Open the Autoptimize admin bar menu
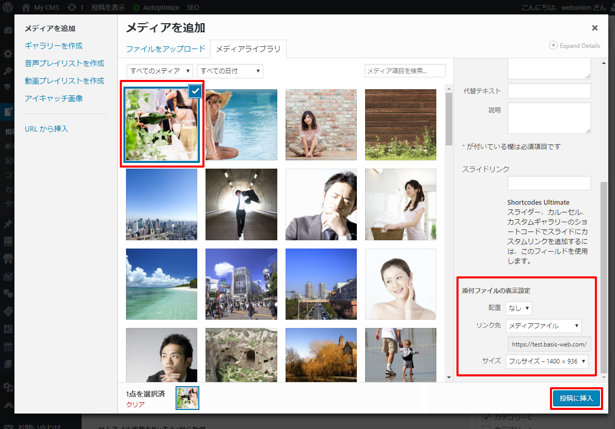Image resolution: width=615 pixels, height=429 pixels. (161, 7)
